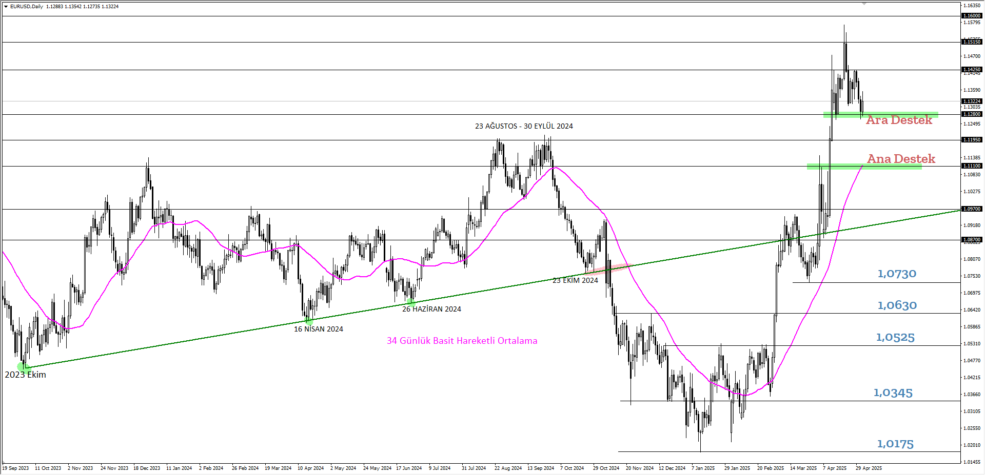Viewport: 985px width, 475px height.
Task: Click the 1.03660 value on price scale
Action: pyautogui.click(x=972, y=395)
